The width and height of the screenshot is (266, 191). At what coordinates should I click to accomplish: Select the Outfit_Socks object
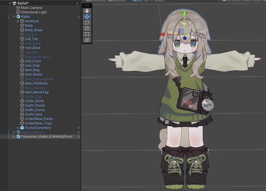click(x=35, y=110)
